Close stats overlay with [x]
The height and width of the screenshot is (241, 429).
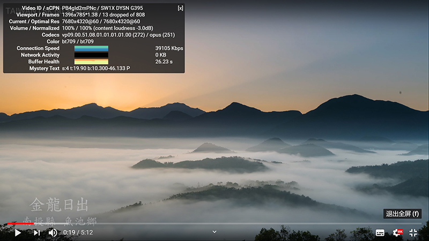180,8
